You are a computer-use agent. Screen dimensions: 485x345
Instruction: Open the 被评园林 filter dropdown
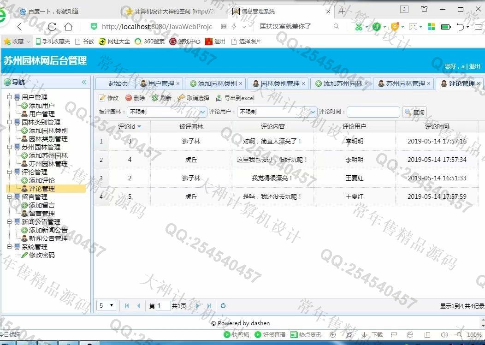pos(203,112)
